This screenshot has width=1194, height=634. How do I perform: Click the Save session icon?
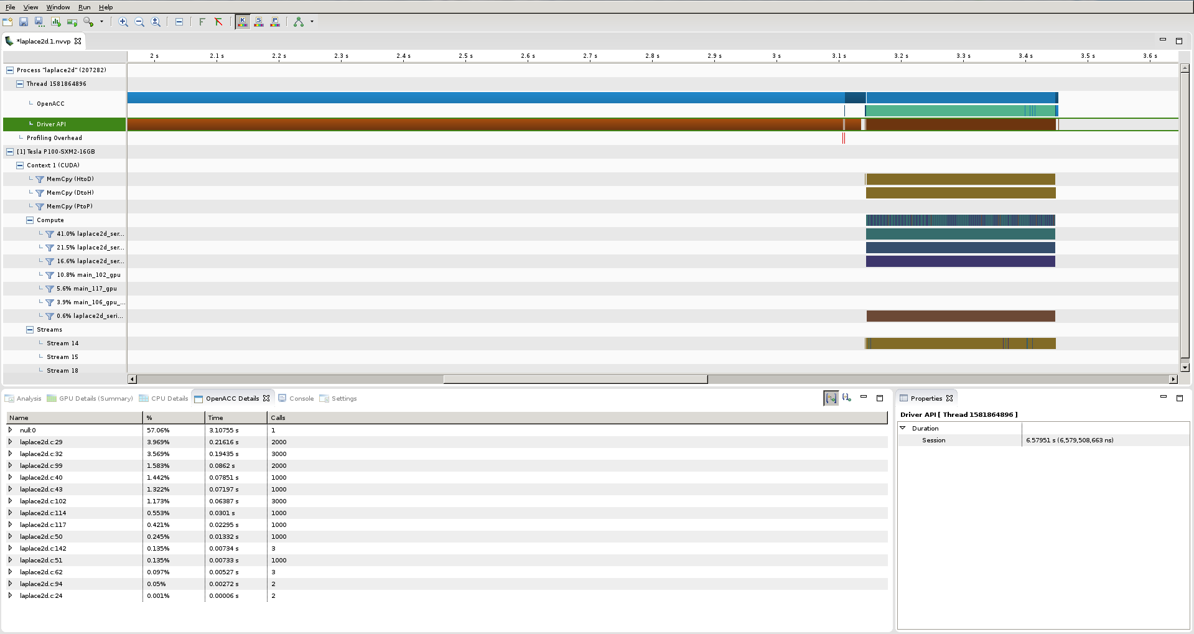pos(24,22)
